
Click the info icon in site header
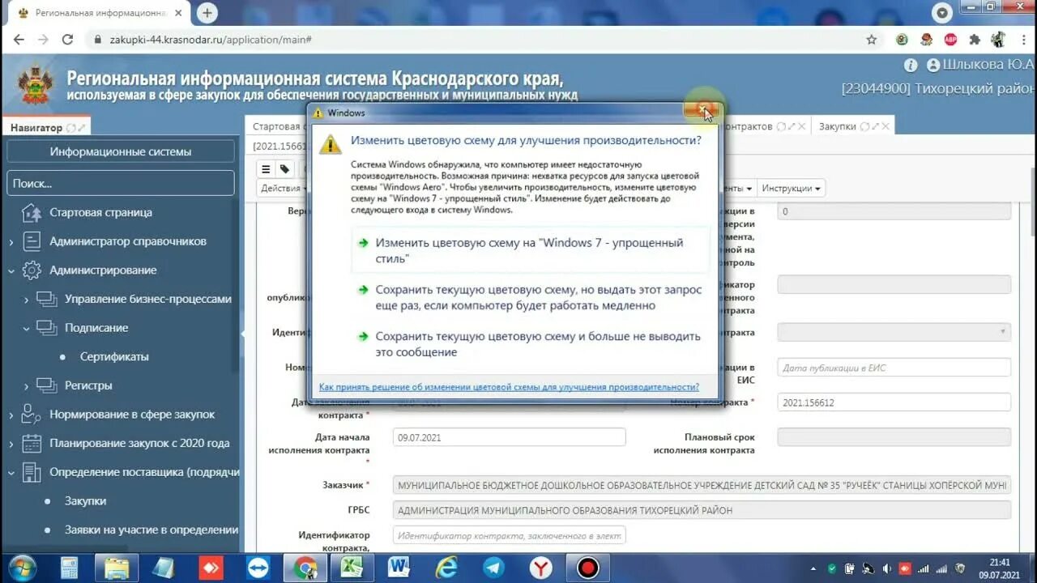pyautogui.click(x=911, y=65)
